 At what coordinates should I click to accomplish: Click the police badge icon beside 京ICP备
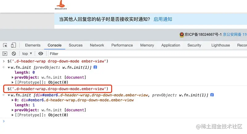coord(182,35)
